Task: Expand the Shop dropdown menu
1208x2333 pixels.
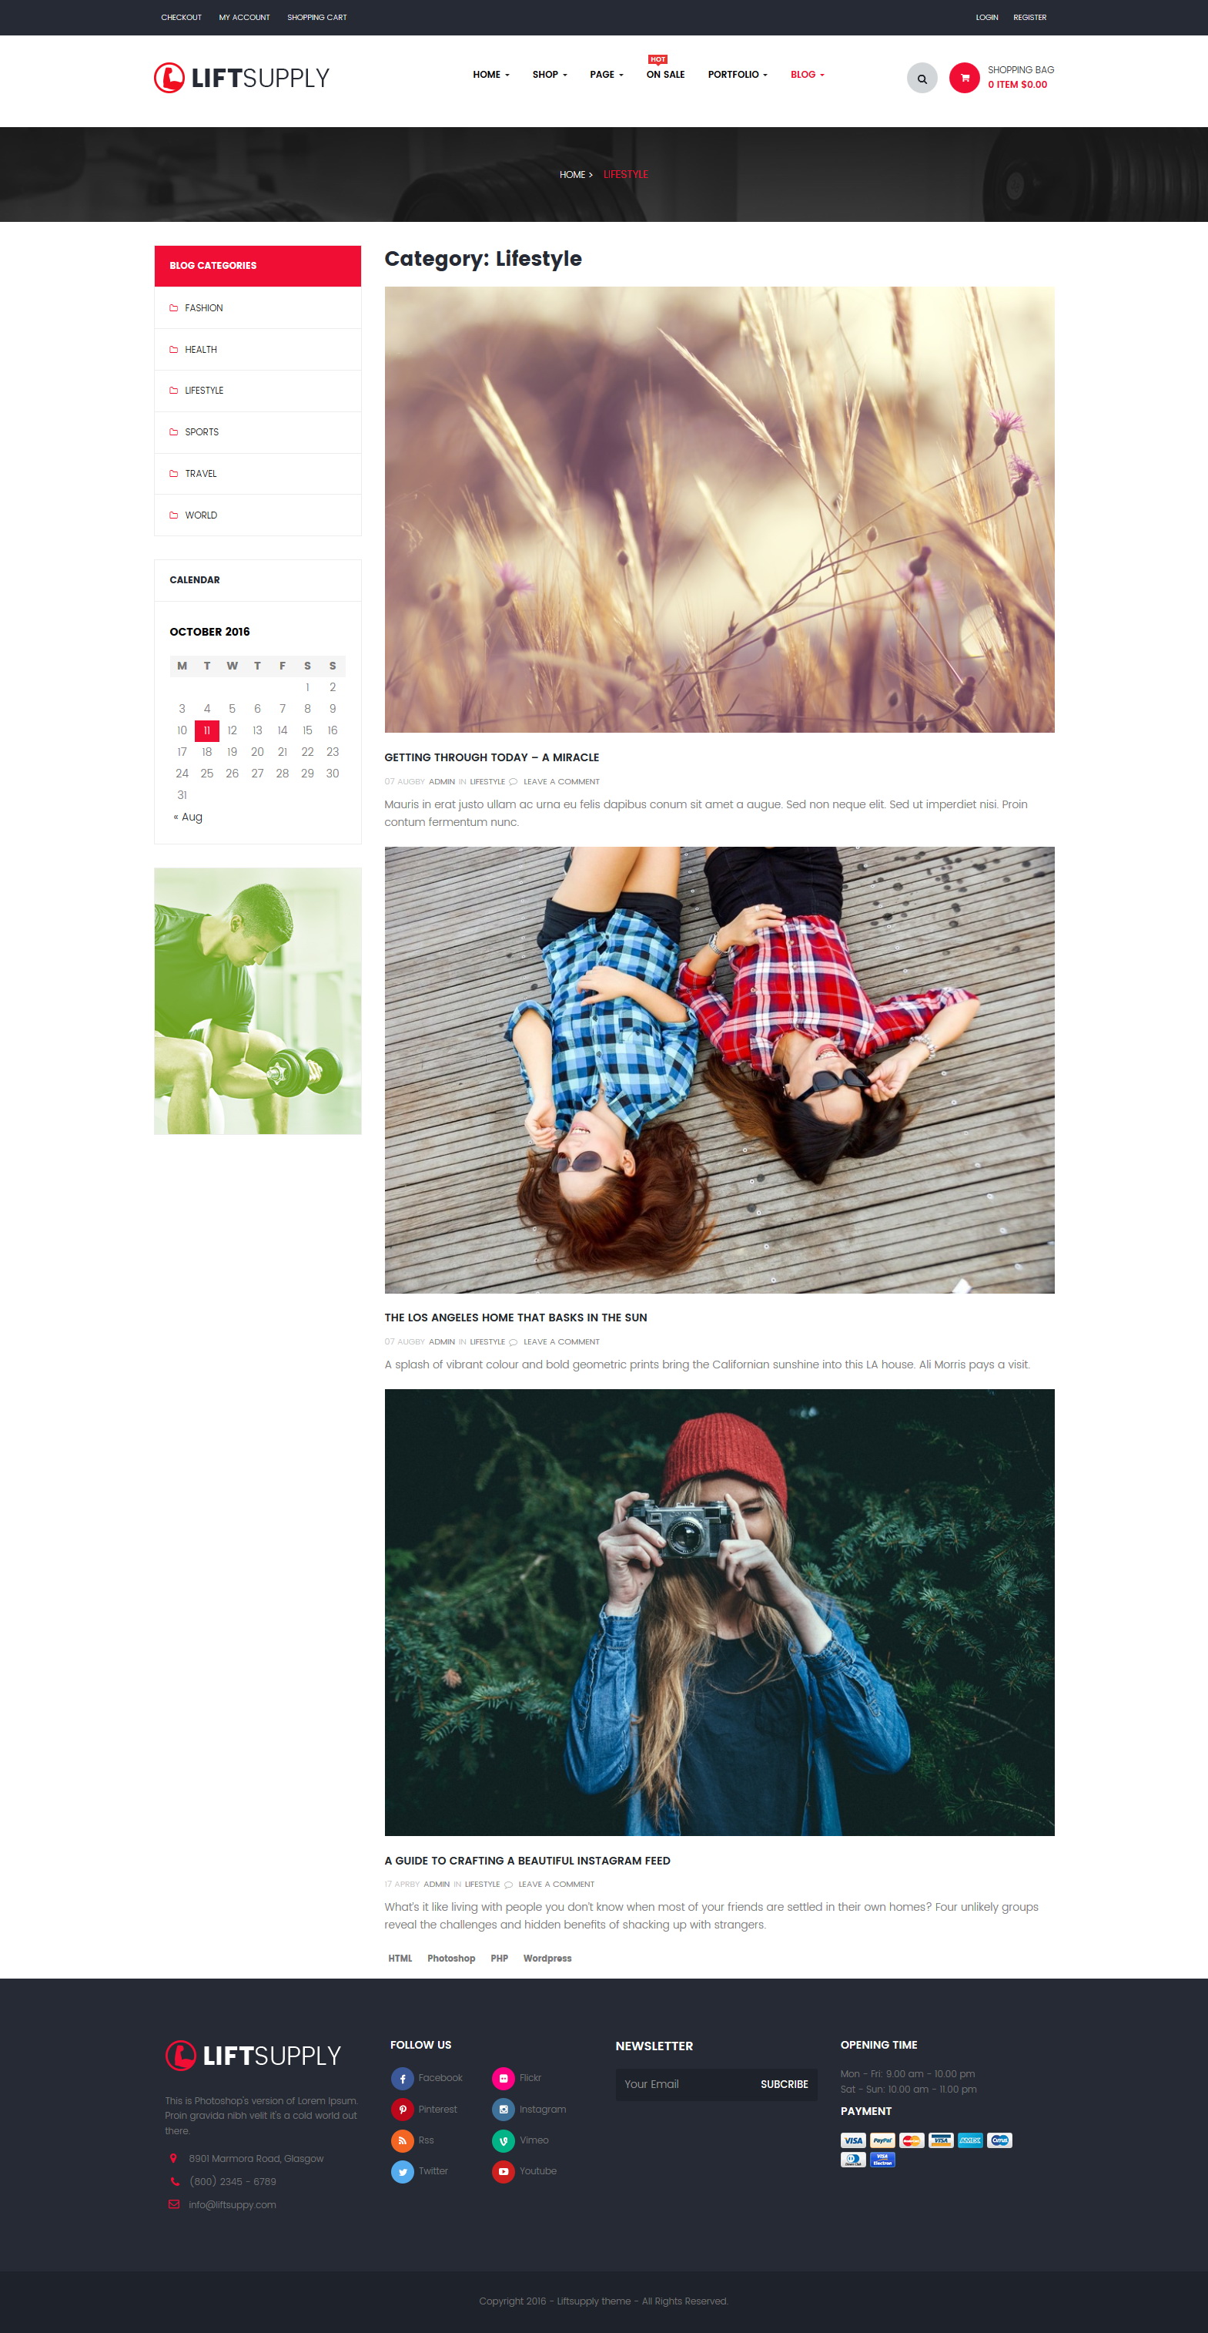Action: pyautogui.click(x=549, y=74)
